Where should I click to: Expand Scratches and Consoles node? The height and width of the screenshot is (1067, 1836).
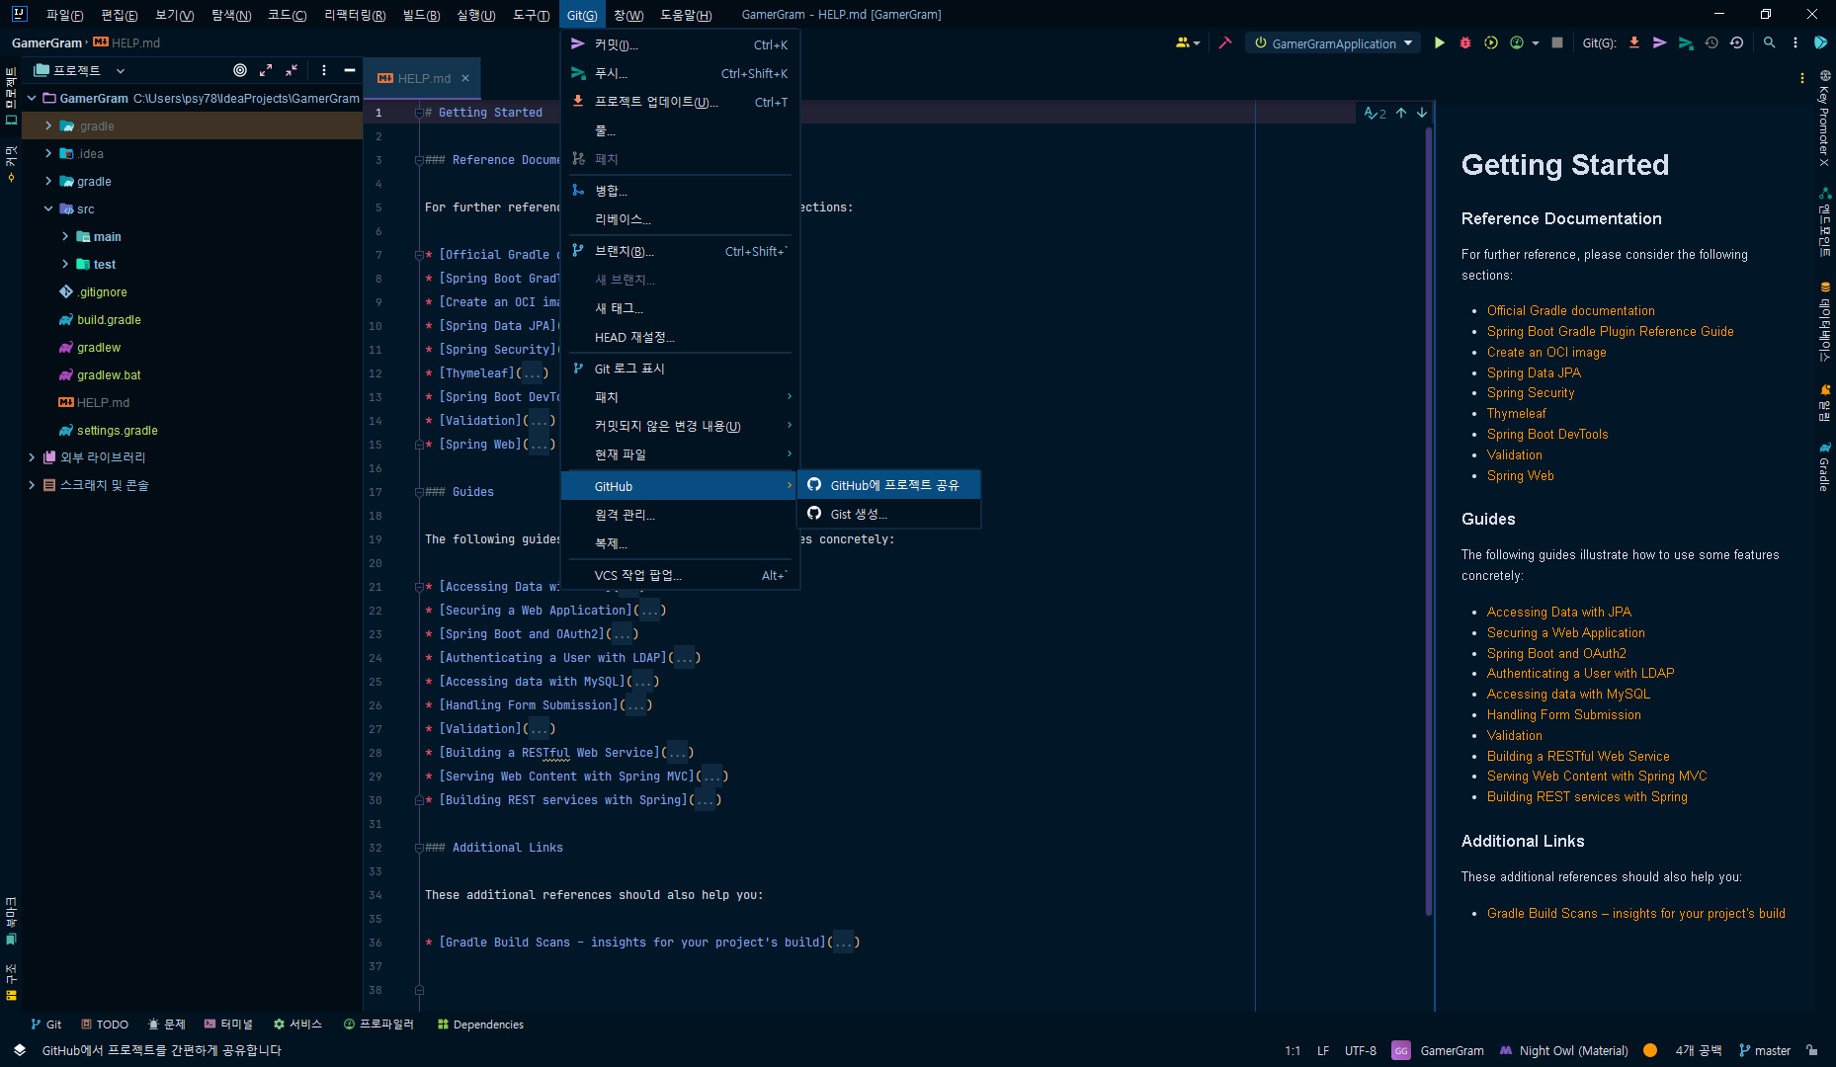pos(32,485)
